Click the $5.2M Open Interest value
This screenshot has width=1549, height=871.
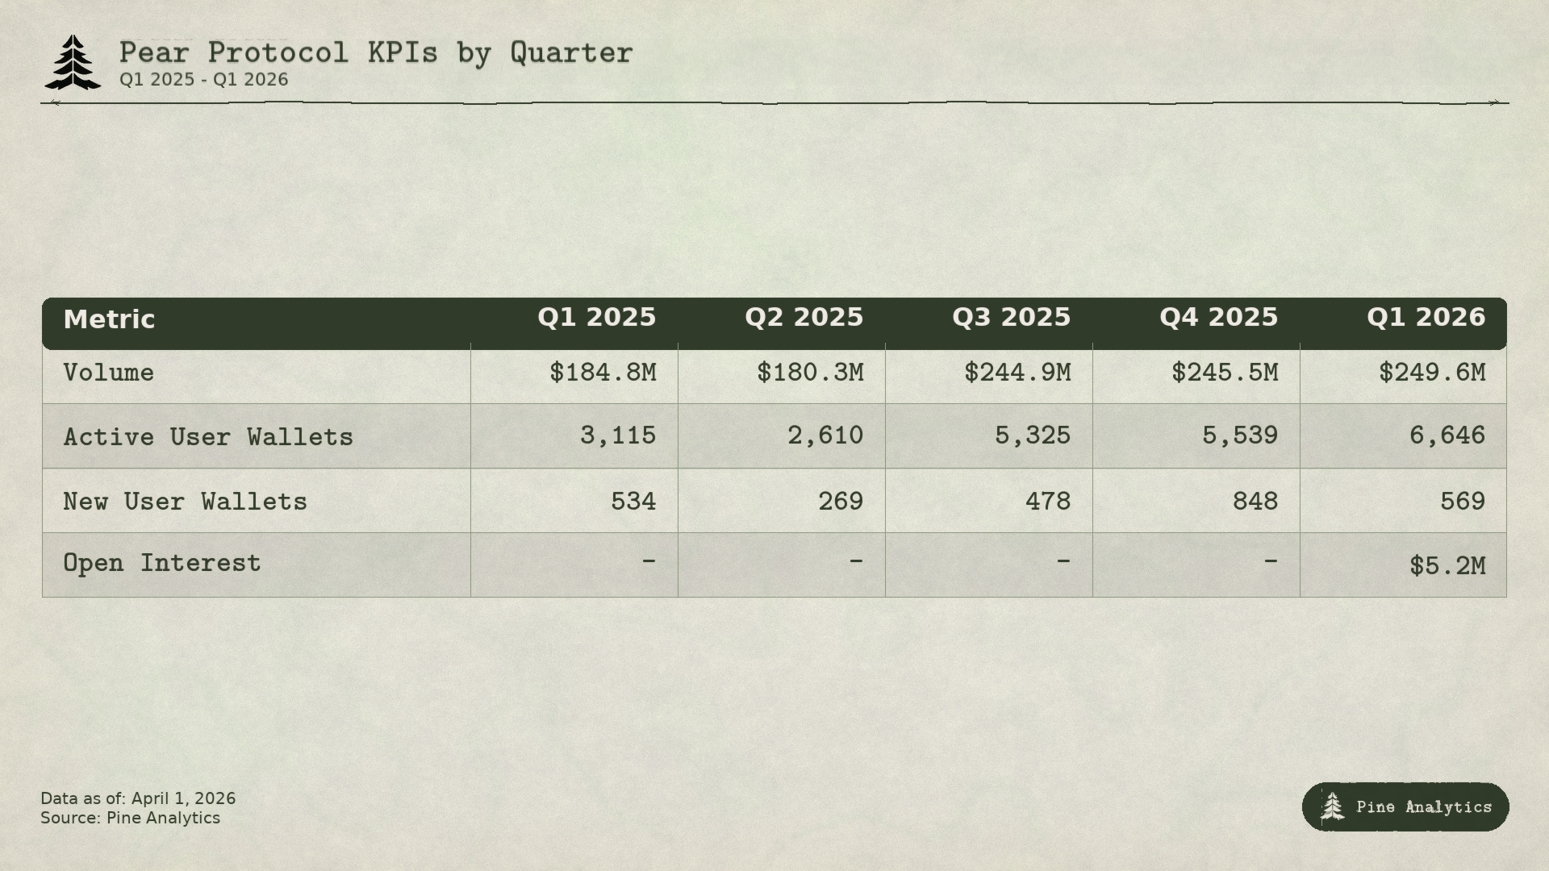pyautogui.click(x=1447, y=566)
